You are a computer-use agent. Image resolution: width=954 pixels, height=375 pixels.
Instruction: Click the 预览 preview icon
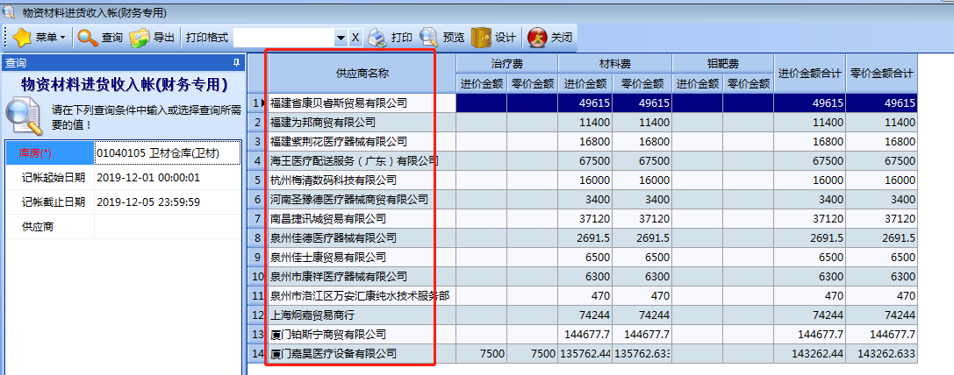[x=429, y=38]
